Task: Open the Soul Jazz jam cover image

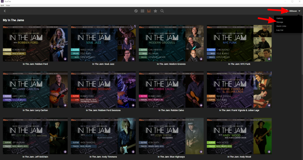Action: point(103,43)
